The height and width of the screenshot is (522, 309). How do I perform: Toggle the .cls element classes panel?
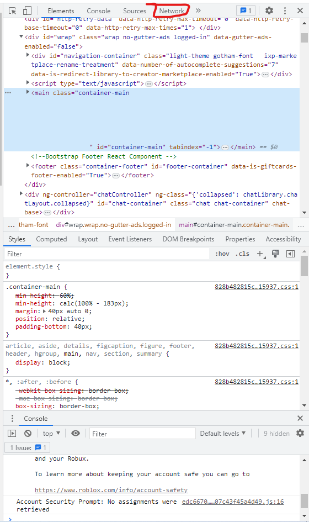click(242, 254)
